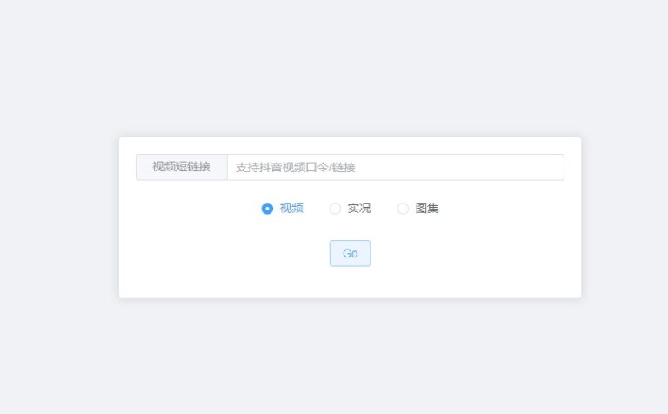
Task: Click the 视频短链接 prefix label
Action: [181, 167]
